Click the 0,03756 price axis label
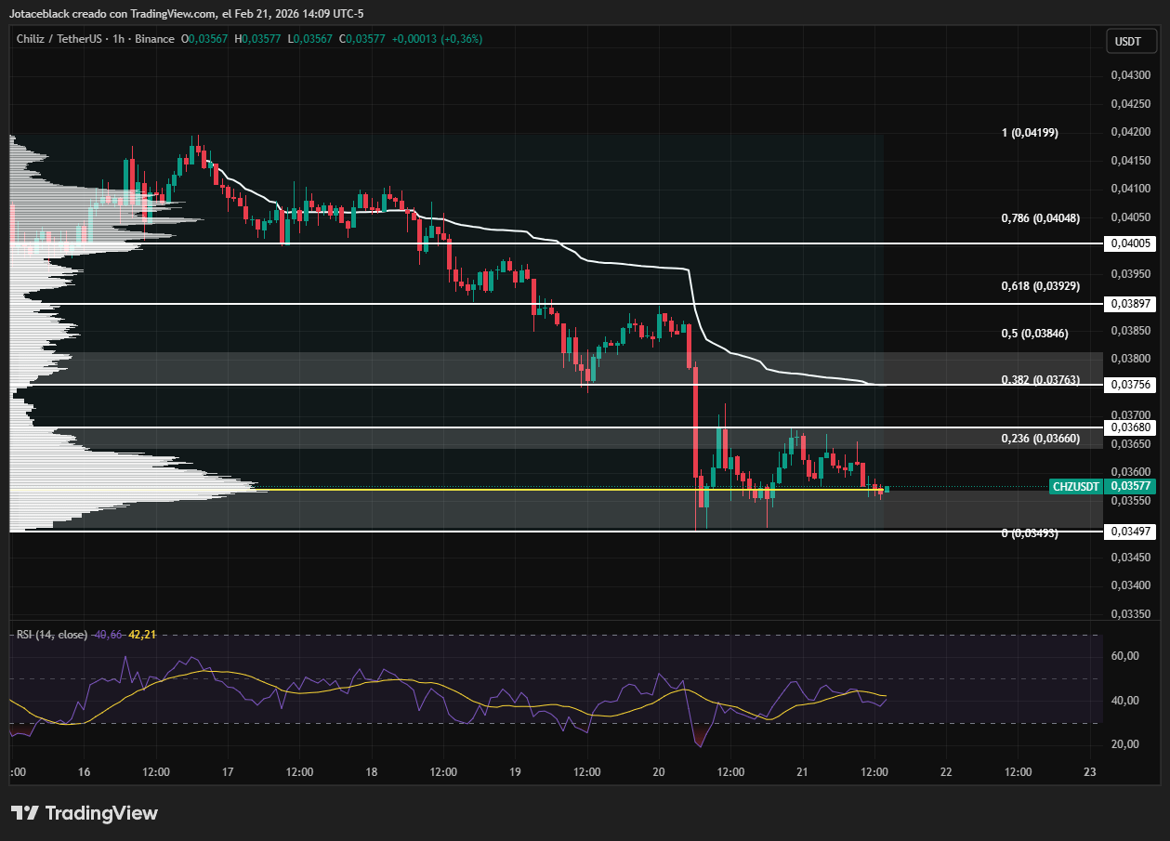The width and height of the screenshot is (1170, 841). [1128, 385]
